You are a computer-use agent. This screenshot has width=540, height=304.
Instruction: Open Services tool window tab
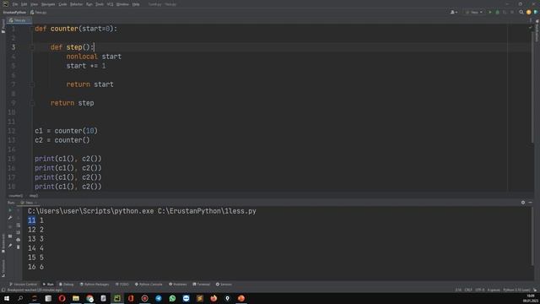click(x=224, y=285)
